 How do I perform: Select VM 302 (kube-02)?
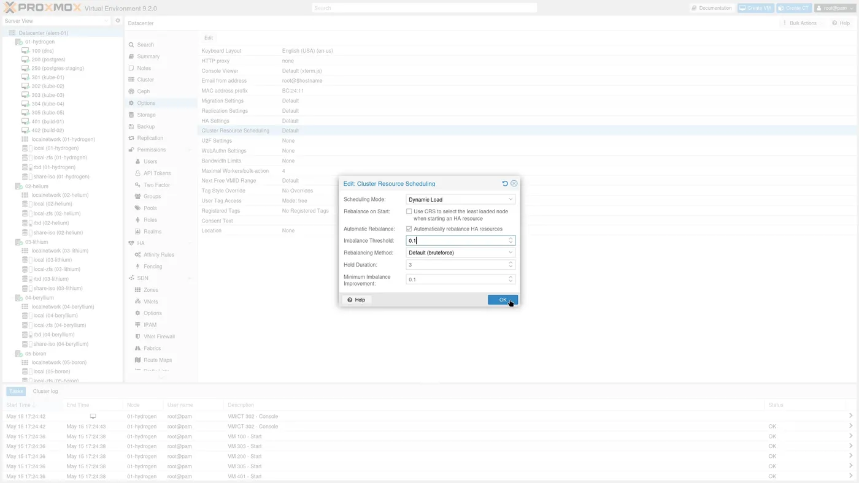48,86
